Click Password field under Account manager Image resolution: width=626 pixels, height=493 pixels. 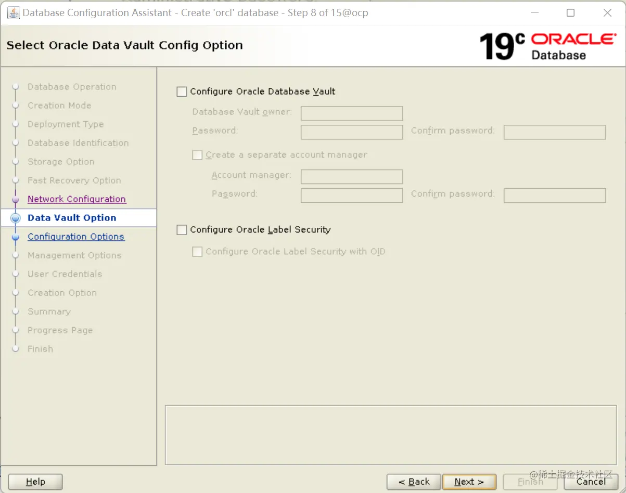point(352,196)
